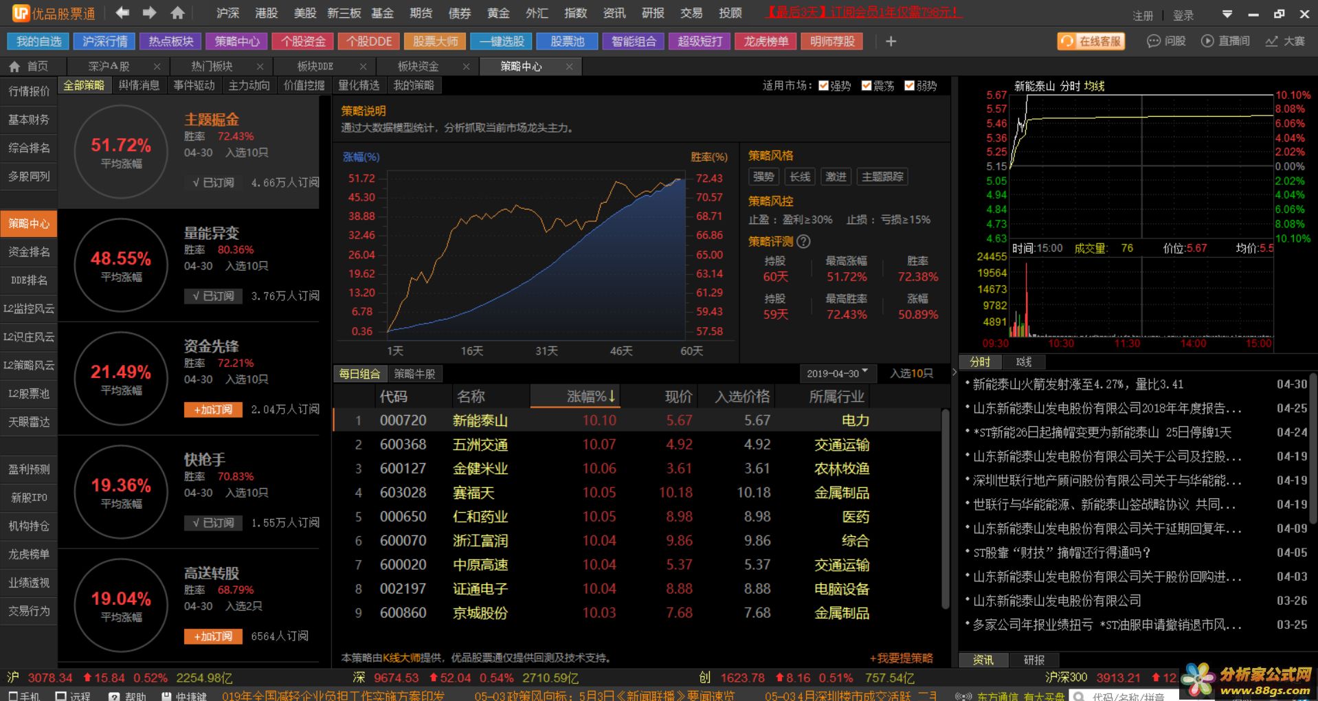
Task: Select stock row 000650 仁和药业
Action: [x=636, y=517]
